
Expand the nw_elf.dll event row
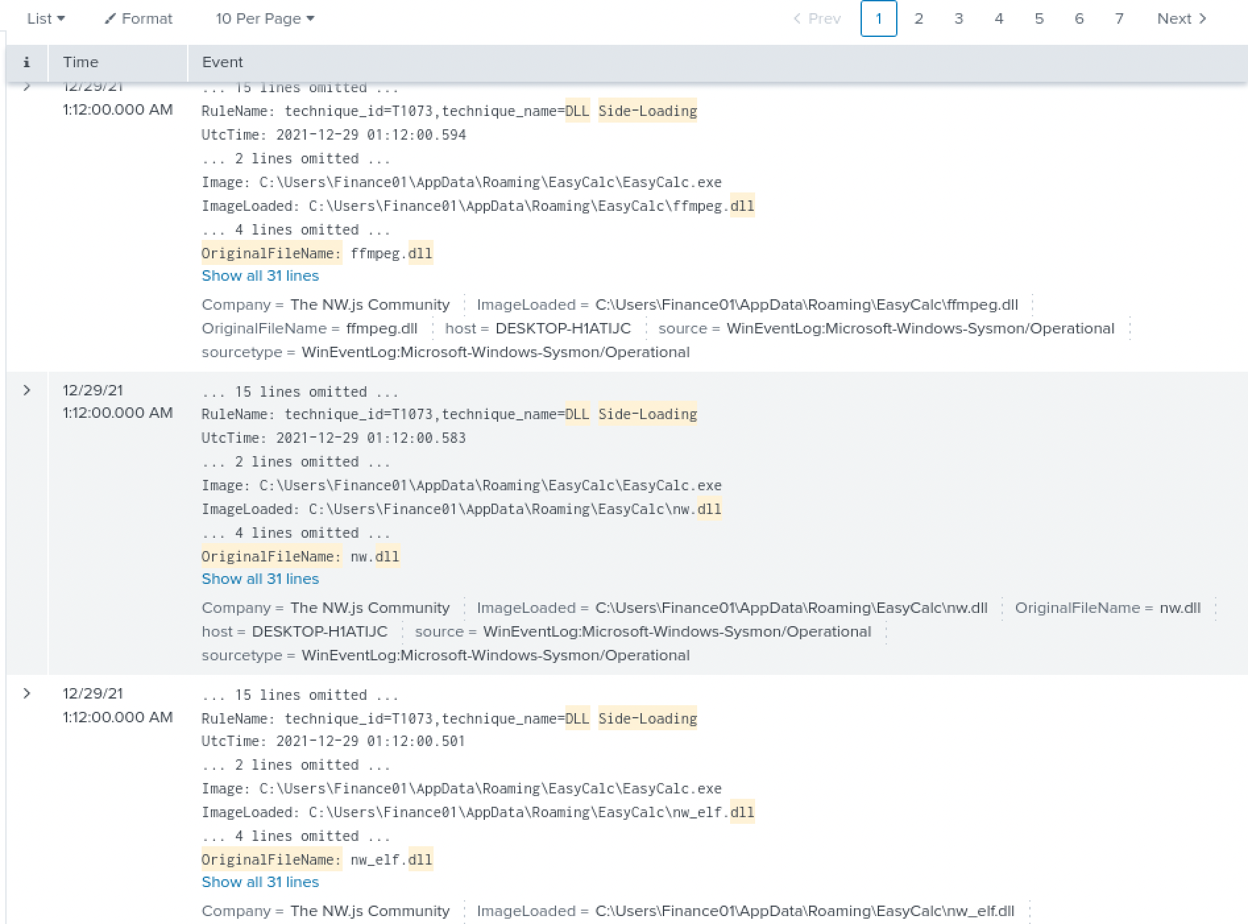(x=26, y=693)
